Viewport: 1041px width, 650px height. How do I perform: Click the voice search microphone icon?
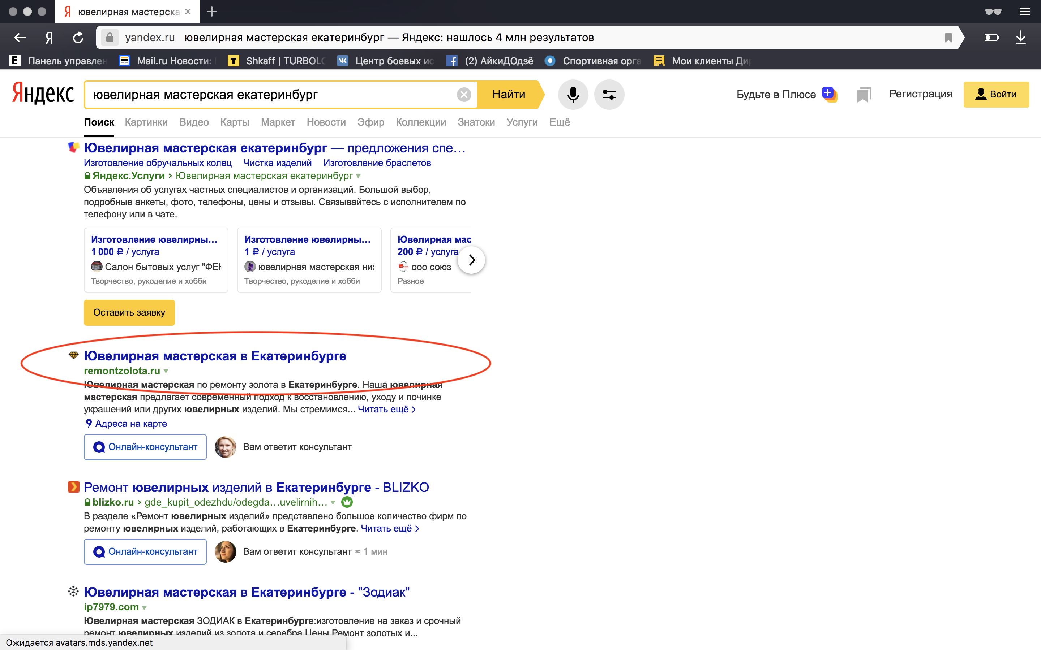click(573, 94)
